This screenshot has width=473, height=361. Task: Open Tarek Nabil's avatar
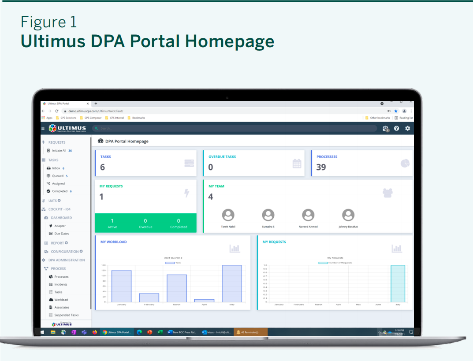[228, 215]
